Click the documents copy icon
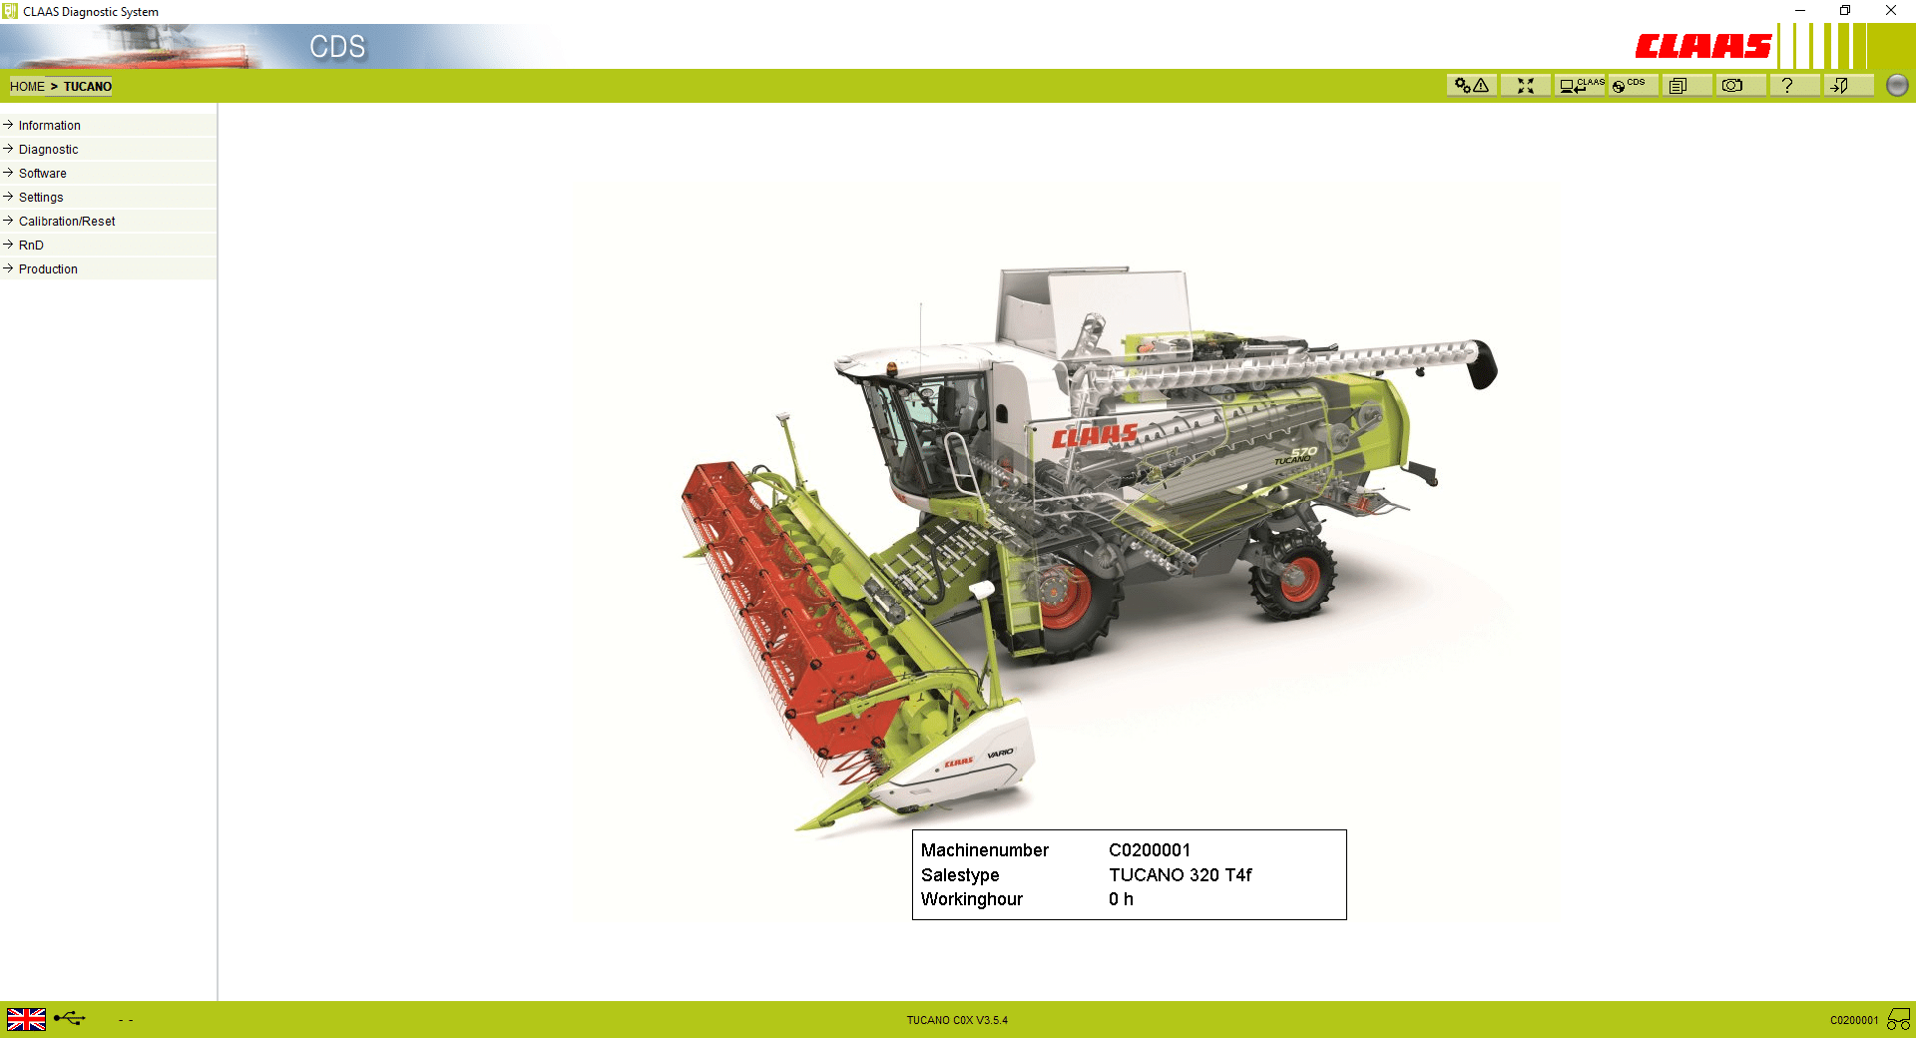This screenshot has height=1038, width=1916. 1678,86
